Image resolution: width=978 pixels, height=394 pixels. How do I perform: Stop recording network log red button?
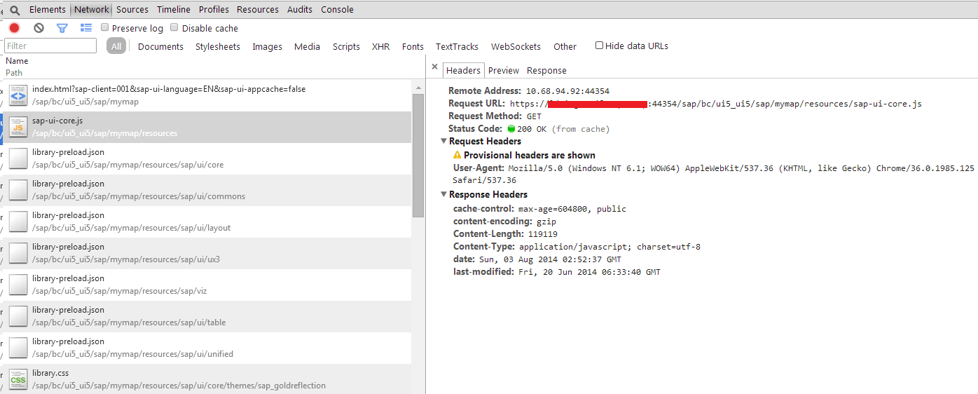click(14, 28)
